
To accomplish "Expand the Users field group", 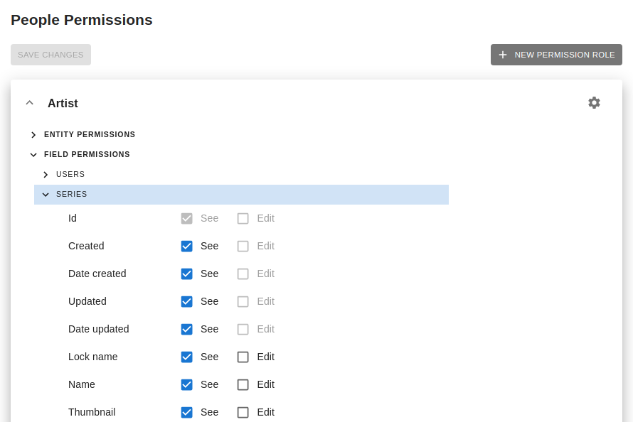I will (x=46, y=174).
